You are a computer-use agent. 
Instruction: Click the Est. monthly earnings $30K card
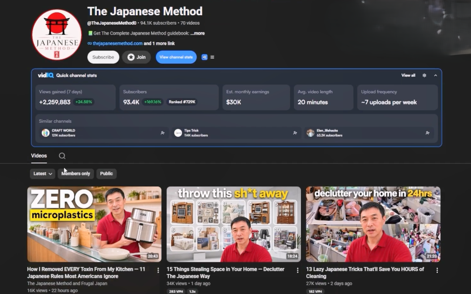click(256, 97)
